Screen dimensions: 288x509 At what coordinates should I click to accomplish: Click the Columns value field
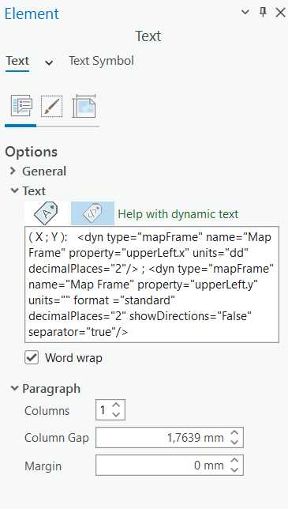click(x=103, y=410)
